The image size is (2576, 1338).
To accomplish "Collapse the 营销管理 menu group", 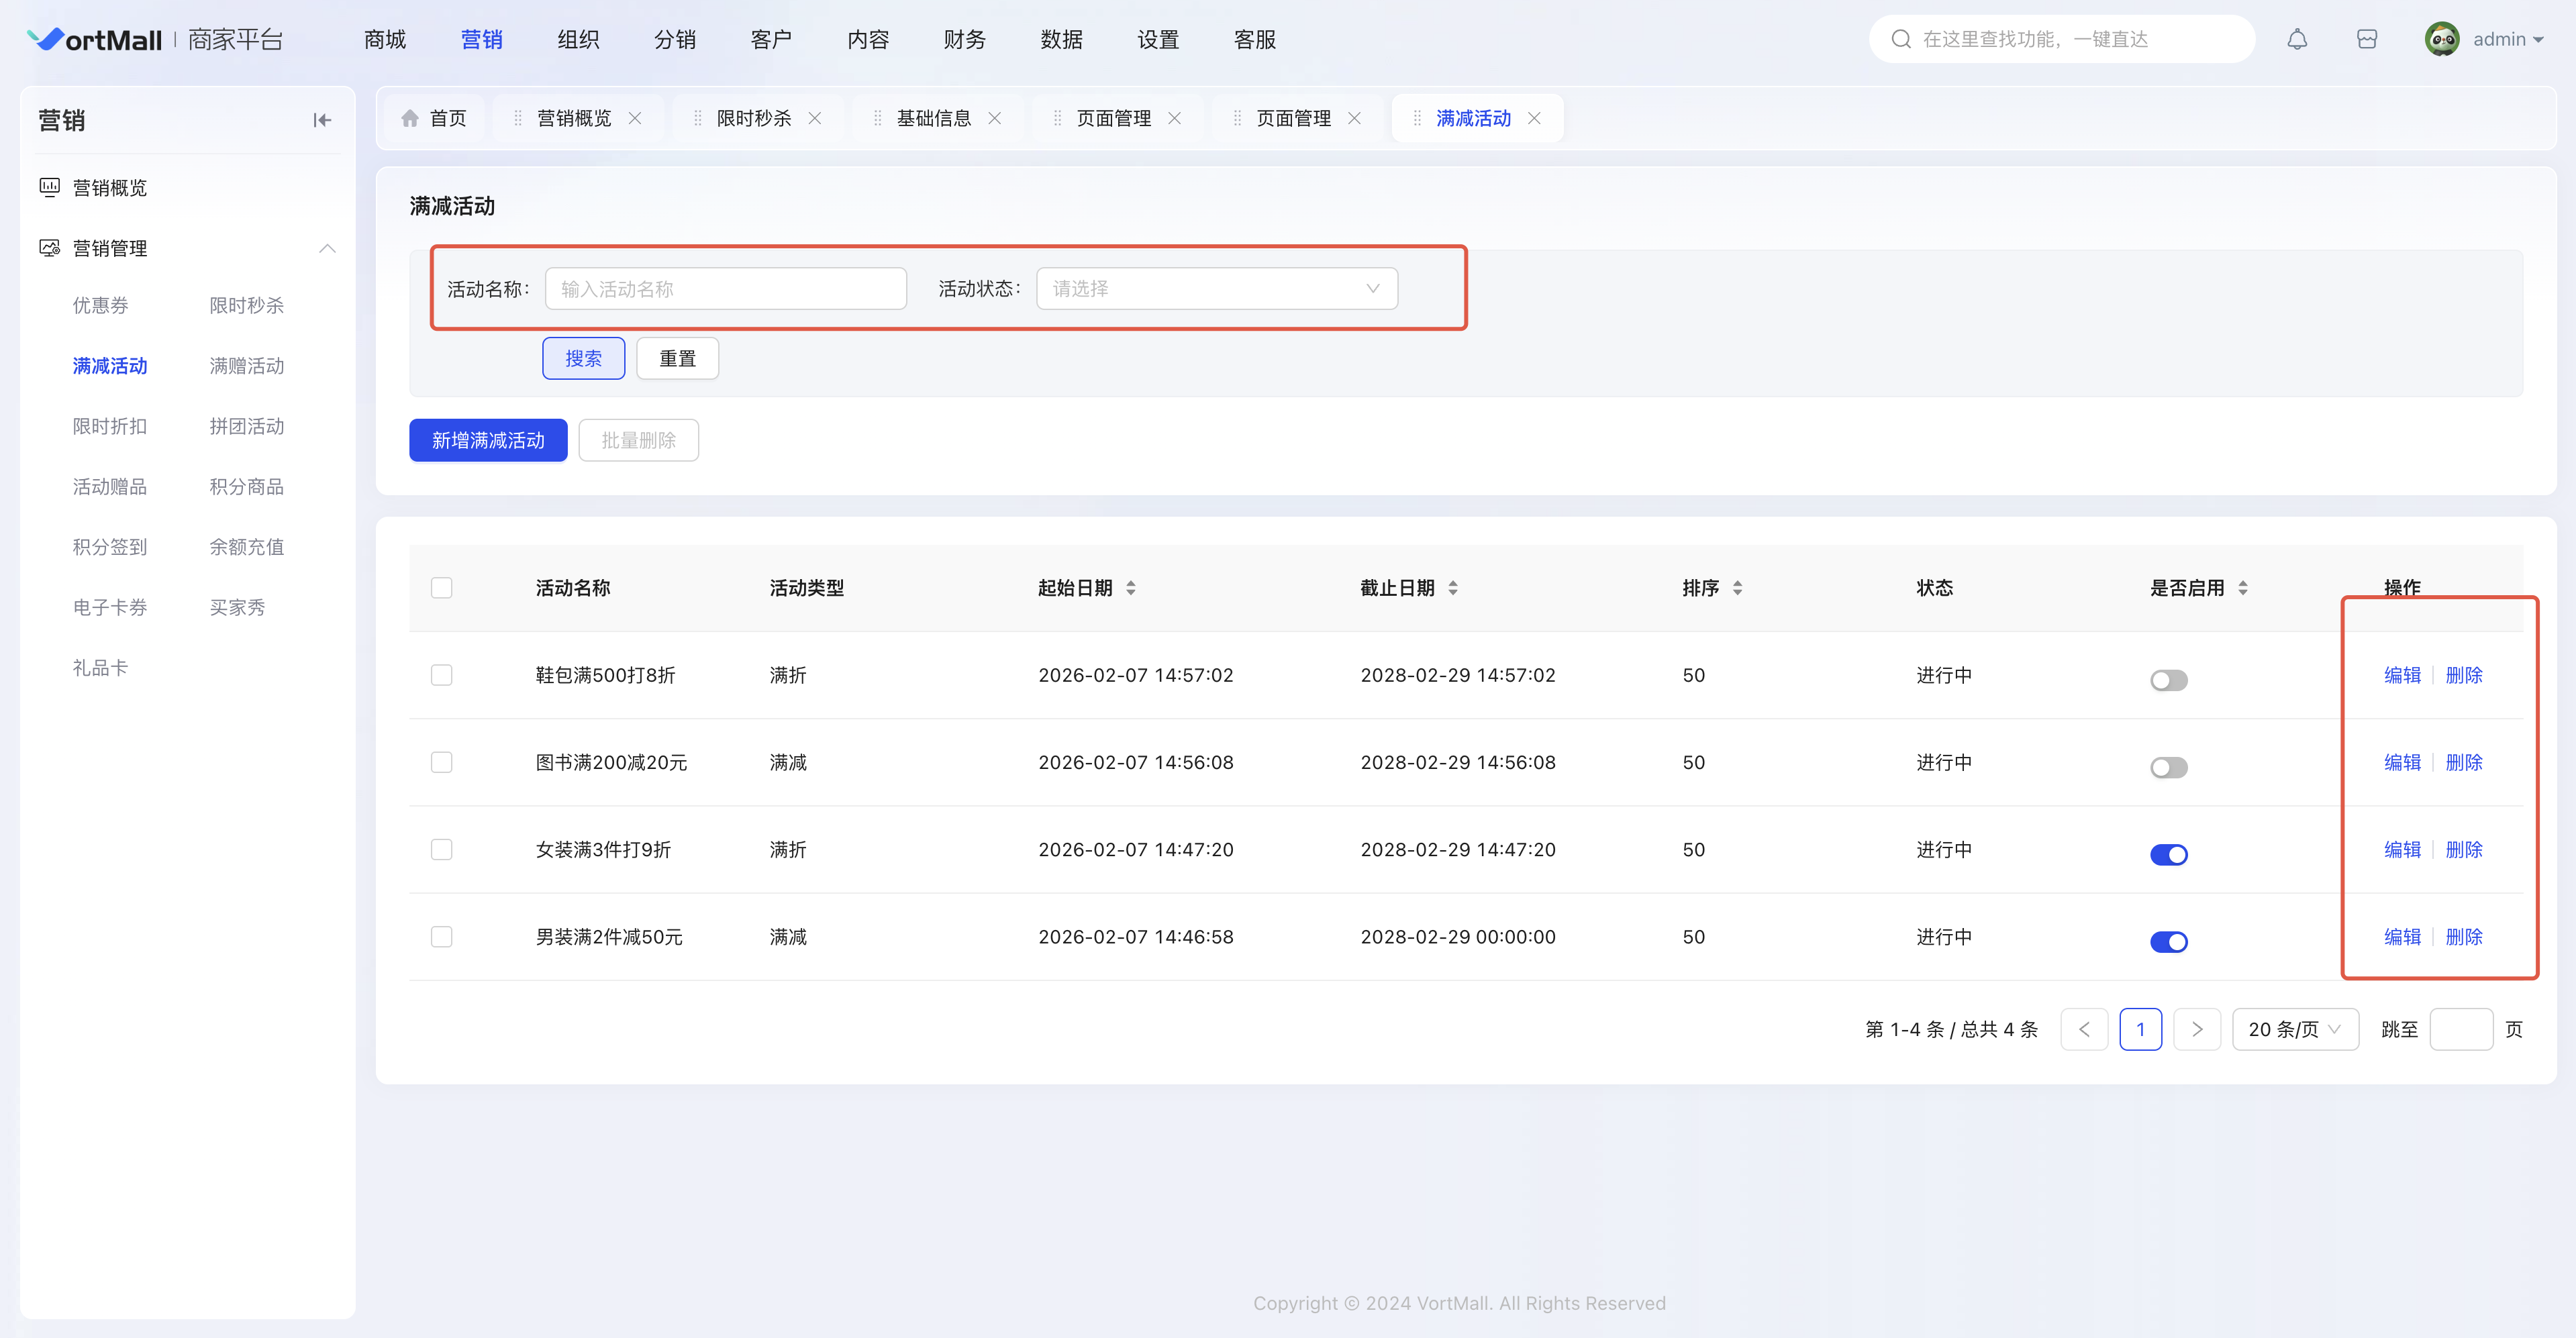I will coord(327,248).
